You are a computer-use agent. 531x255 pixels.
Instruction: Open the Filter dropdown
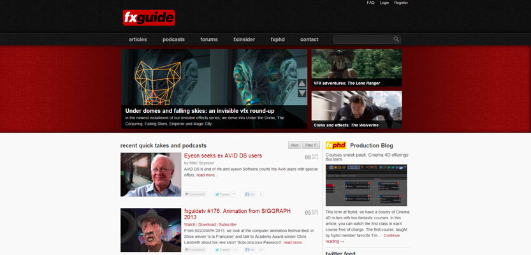pyautogui.click(x=311, y=145)
